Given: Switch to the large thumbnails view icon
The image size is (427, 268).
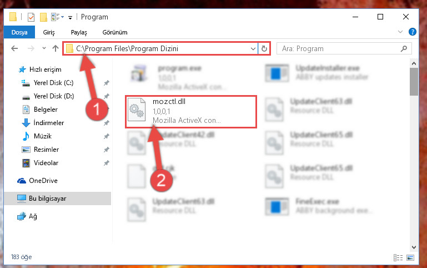Looking at the screenshot, I should 410,257.
